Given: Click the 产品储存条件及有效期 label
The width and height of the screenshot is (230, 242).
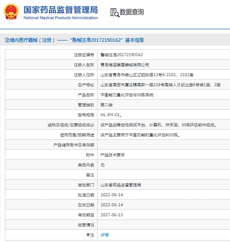Looking at the screenshot, I should click(x=74, y=145).
